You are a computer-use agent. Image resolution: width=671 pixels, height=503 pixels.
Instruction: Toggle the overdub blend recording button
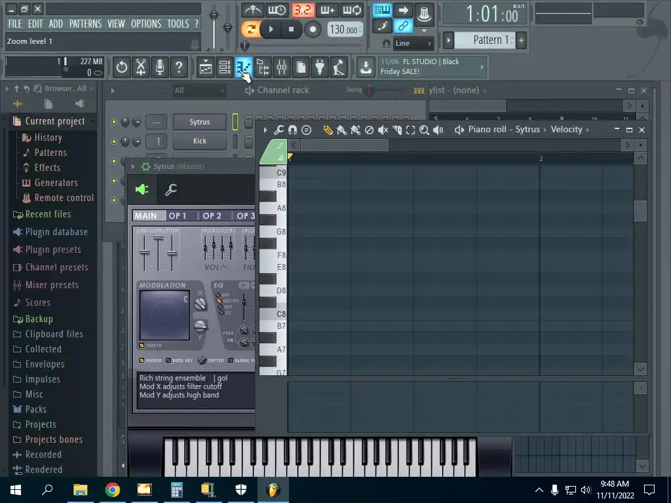(328, 10)
